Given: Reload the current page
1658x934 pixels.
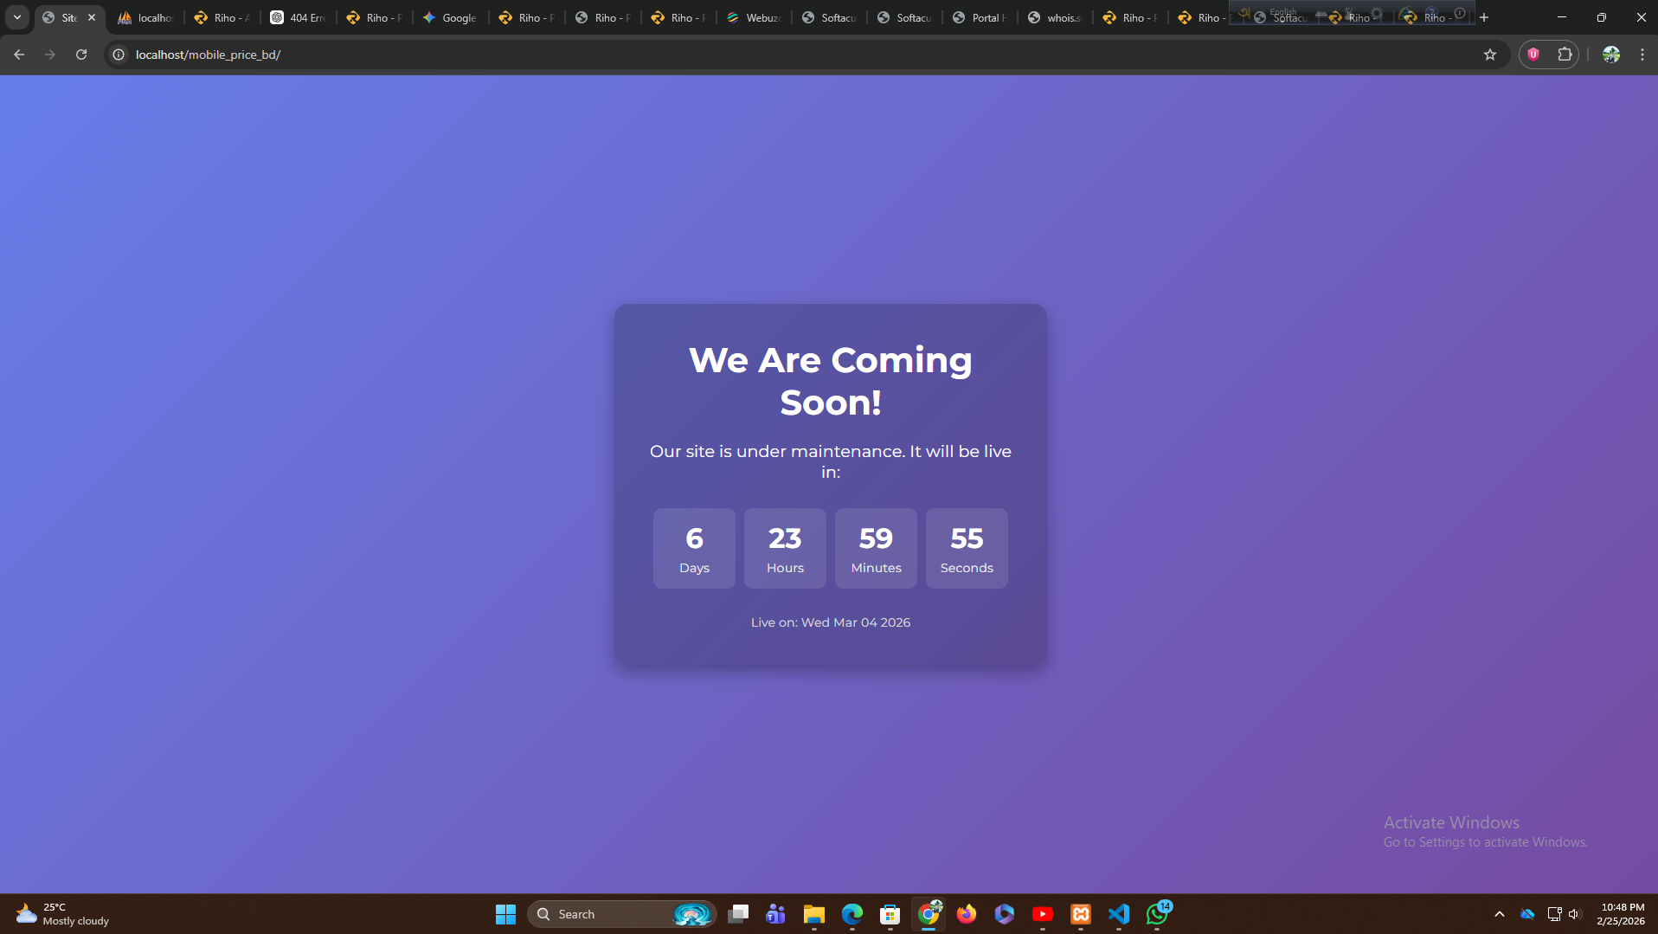Looking at the screenshot, I should [x=81, y=55].
